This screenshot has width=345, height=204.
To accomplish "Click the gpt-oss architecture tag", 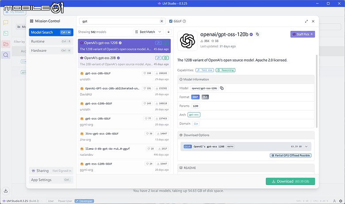I will tap(194, 115).
